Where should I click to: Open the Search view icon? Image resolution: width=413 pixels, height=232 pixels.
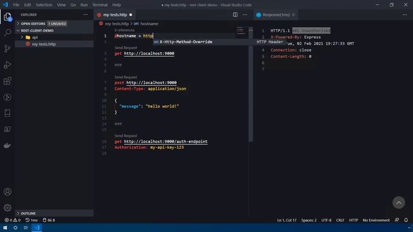[7, 33]
